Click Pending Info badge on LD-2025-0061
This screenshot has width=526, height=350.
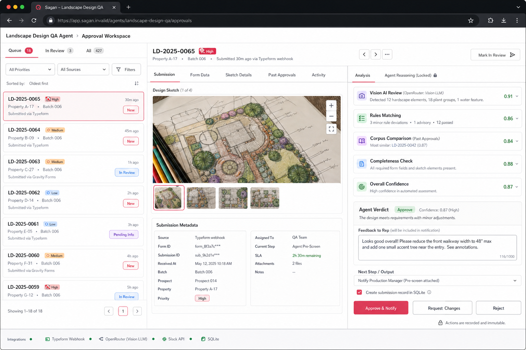124,234
